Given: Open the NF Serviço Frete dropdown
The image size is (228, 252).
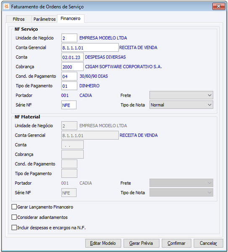Looking at the screenshot, I should (181, 95).
